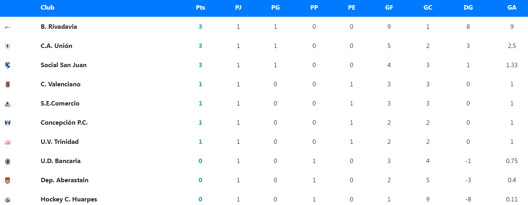Click the S.E.Comercio club logo

pyautogui.click(x=7, y=103)
